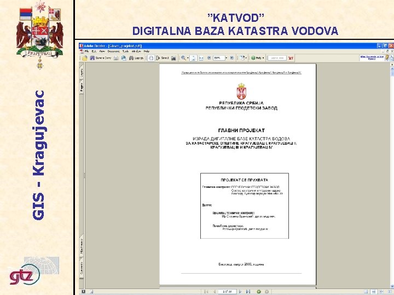Open the Layers side panel tab
394x295 pixels.
click(82, 73)
